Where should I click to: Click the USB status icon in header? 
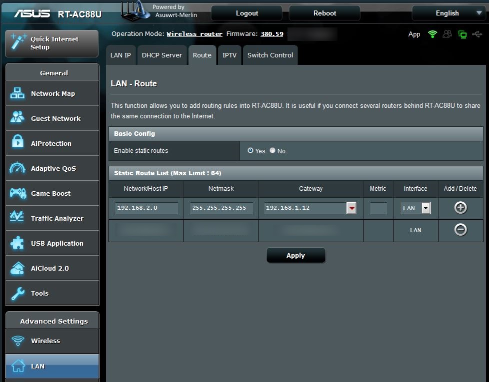[477, 34]
